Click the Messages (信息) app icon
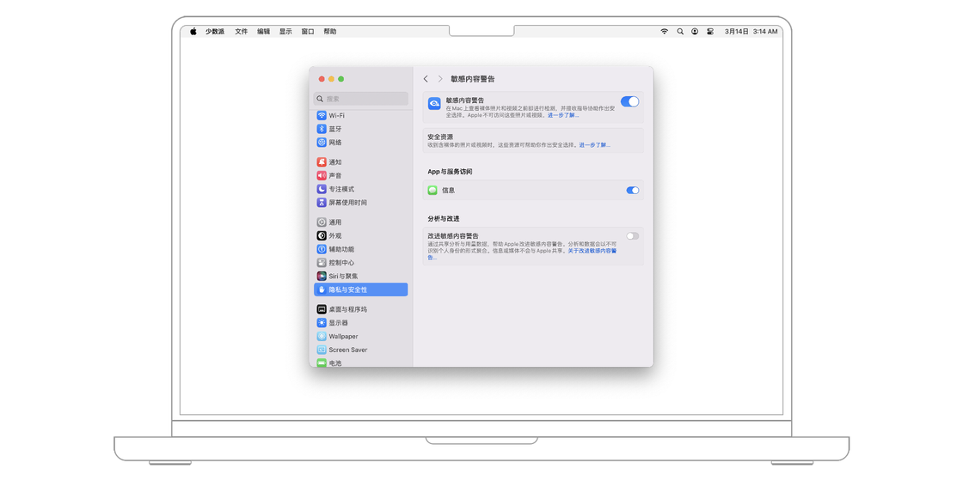 432,190
